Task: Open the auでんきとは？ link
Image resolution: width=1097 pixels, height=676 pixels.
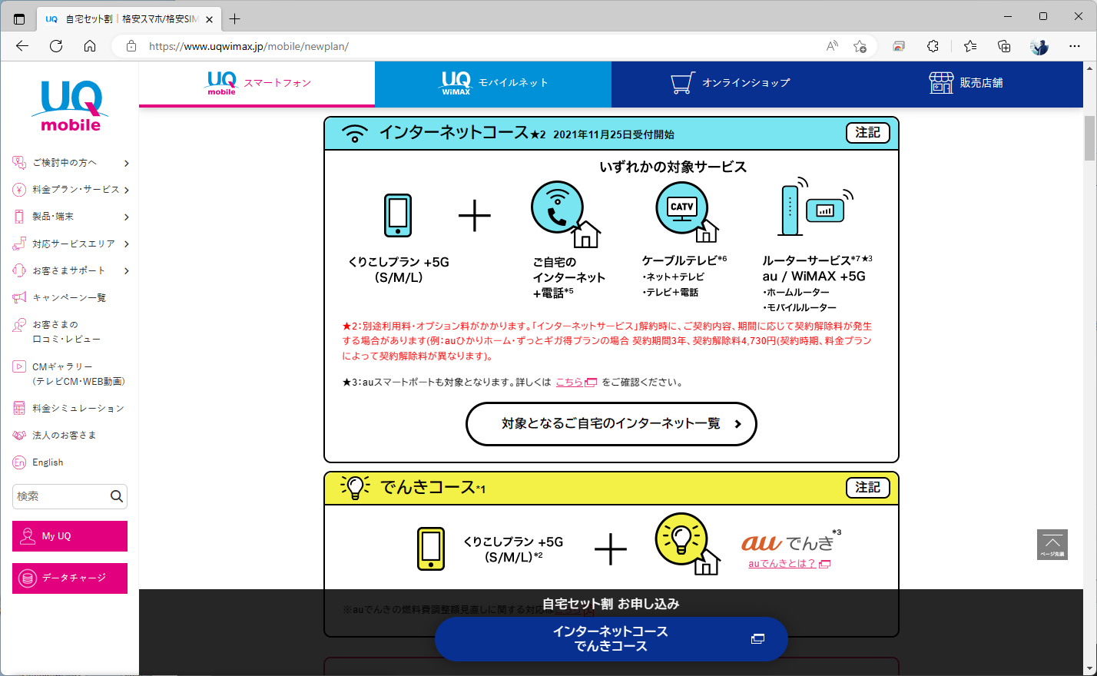Action: [x=782, y=563]
